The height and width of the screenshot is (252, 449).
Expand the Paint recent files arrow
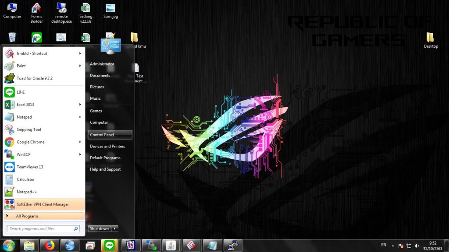click(x=80, y=66)
